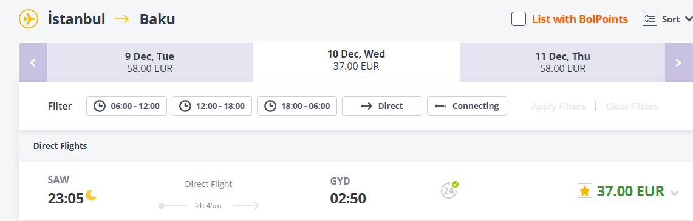Click the 24-hour refund clock icon

[x=449, y=190]
